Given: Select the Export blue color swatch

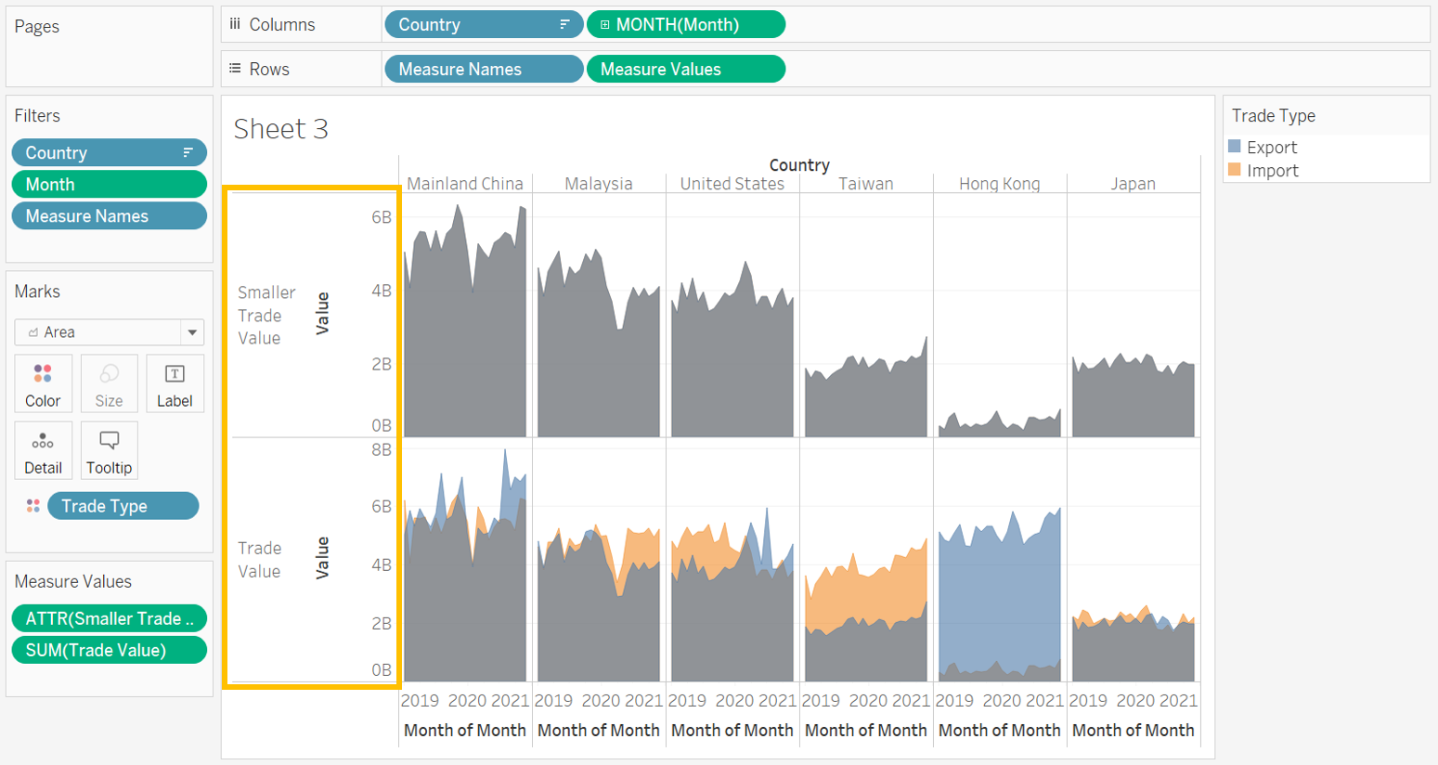Looking at the screenshot, I should (1235, 147).
